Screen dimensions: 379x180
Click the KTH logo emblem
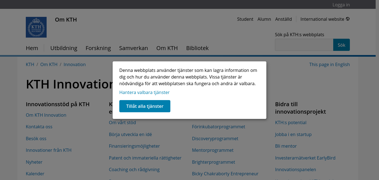click(x=36, y=27)
